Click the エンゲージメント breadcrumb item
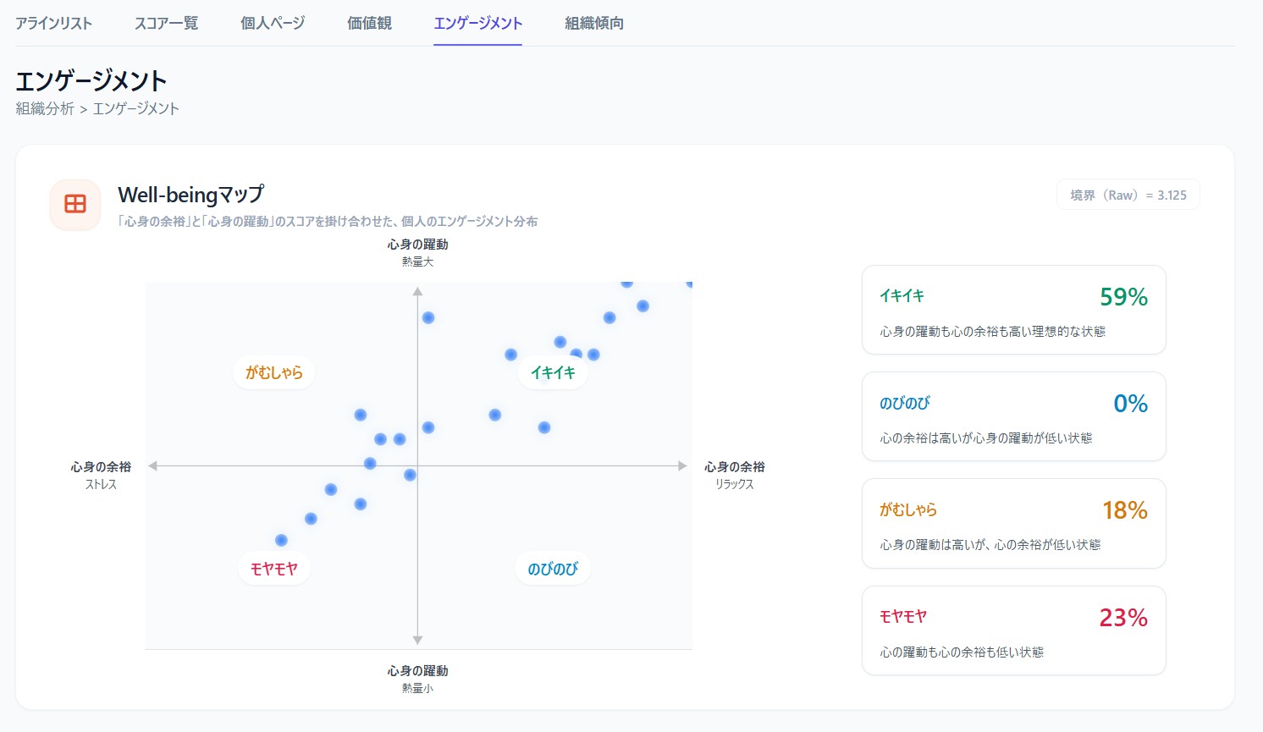 click(135, 108)
